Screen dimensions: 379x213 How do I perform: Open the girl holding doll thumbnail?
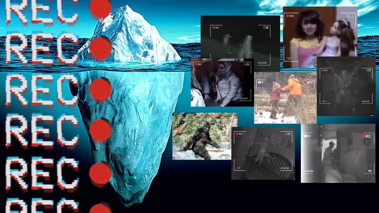320,37
